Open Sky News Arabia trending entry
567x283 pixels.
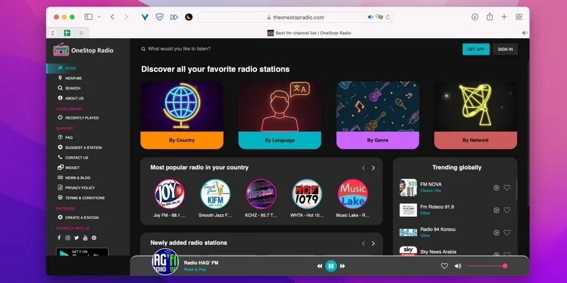click(x=438, y=251)
